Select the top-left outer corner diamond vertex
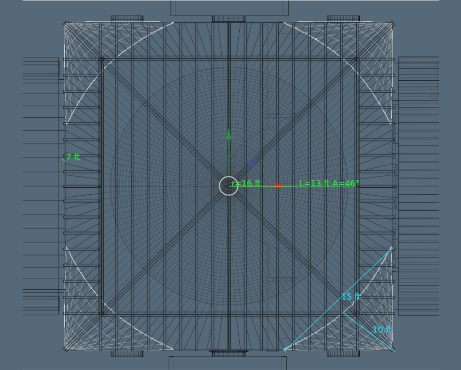The height and width of the screenshot is (370, 461). coord(65,23)
